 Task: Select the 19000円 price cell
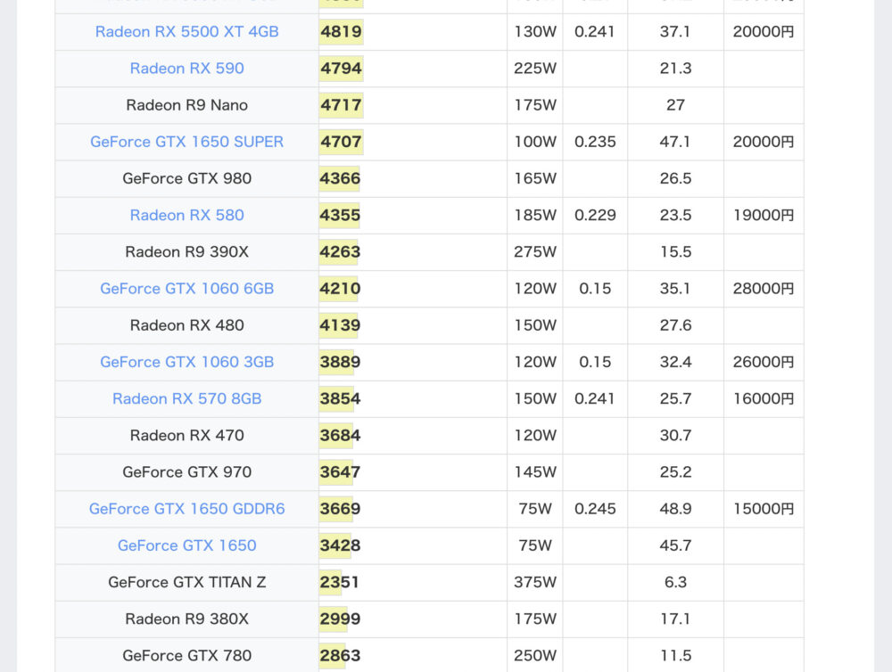764,215
